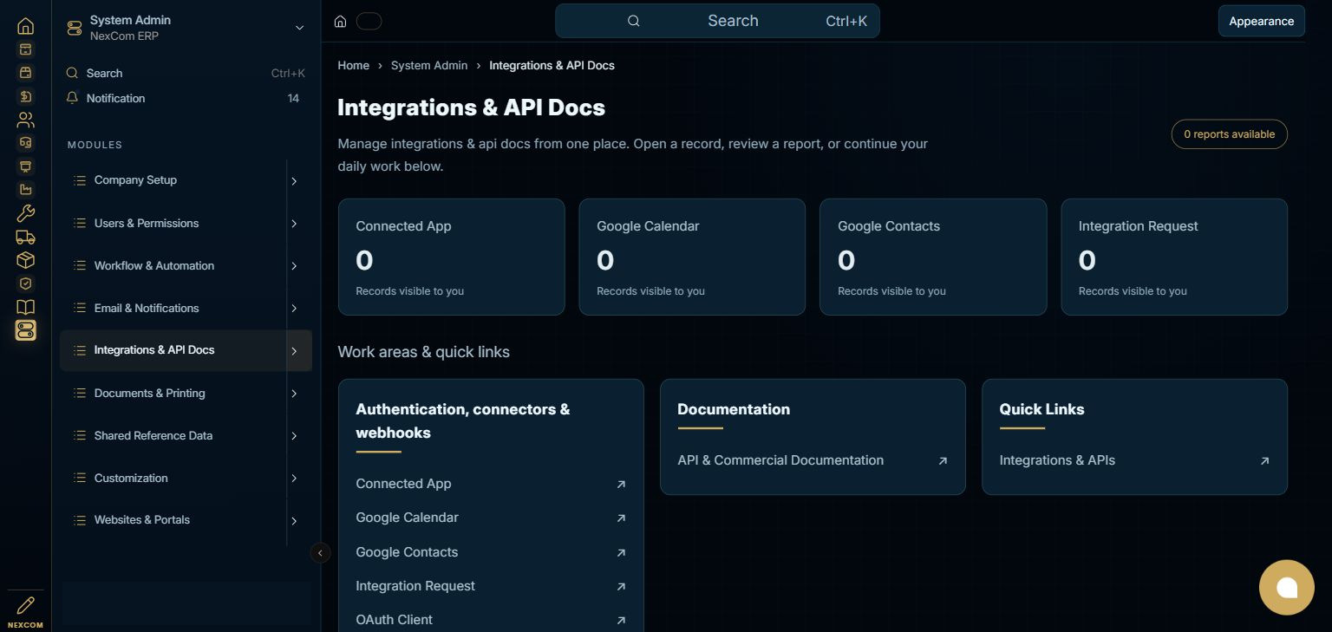
Task: Select the highlighted System Admin toggle icon in rail
Action: coord(25,330)
